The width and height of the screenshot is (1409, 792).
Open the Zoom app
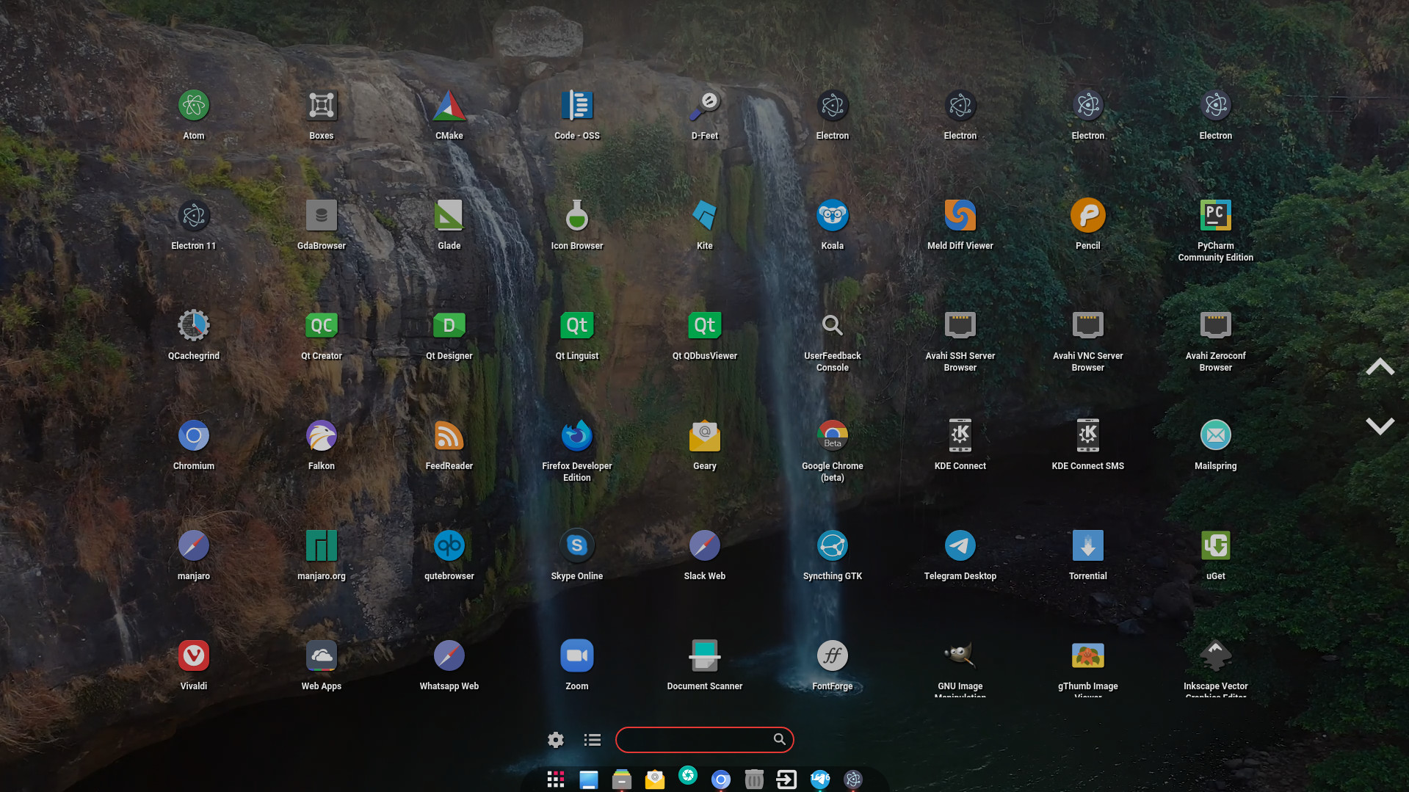tap(577, 657)
